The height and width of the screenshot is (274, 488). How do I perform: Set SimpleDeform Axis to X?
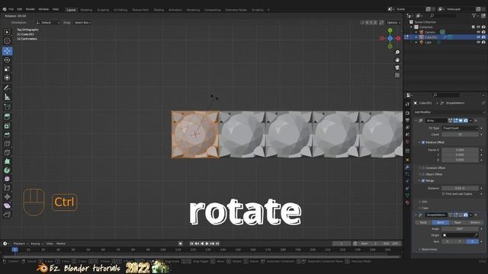(x=448, y=241)
